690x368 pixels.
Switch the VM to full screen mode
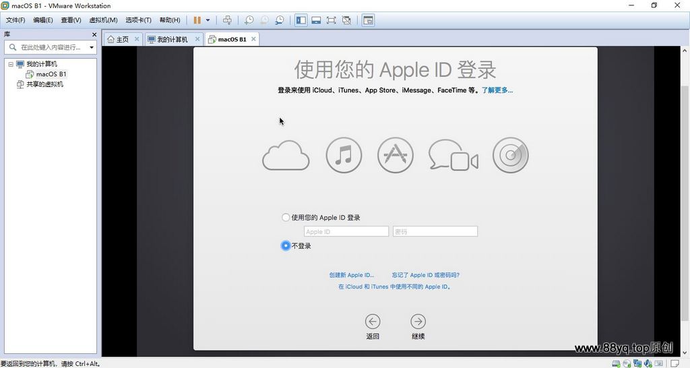tap(332, 20)
